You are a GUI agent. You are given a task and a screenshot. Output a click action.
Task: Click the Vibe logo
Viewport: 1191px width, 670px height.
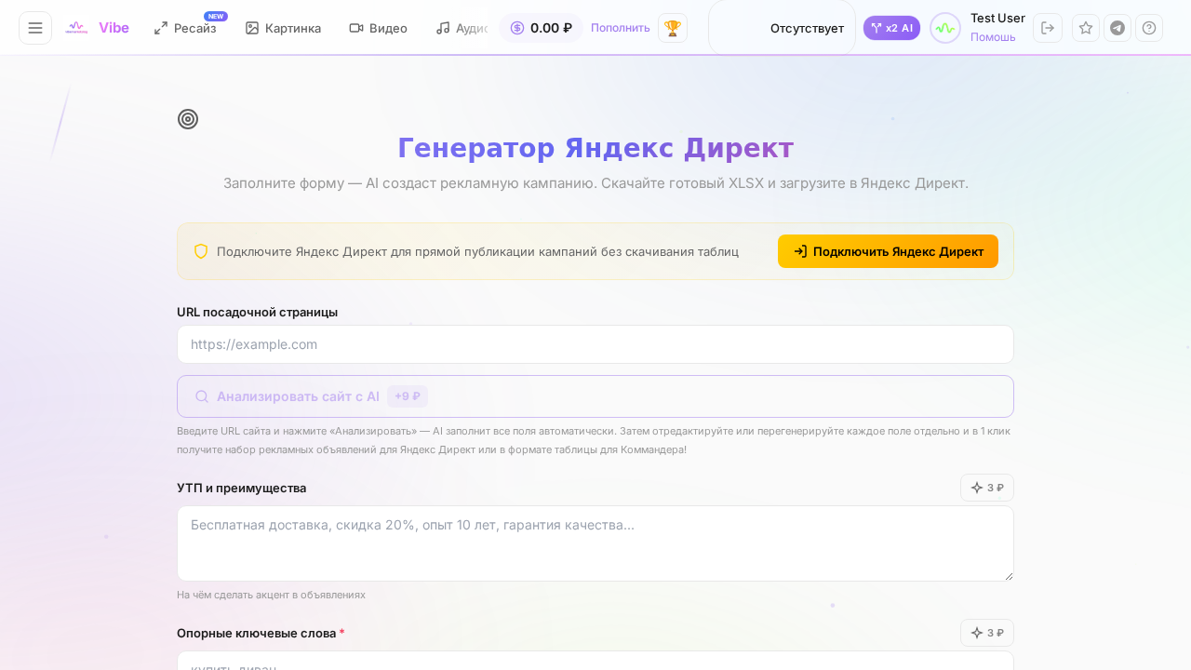97,27
